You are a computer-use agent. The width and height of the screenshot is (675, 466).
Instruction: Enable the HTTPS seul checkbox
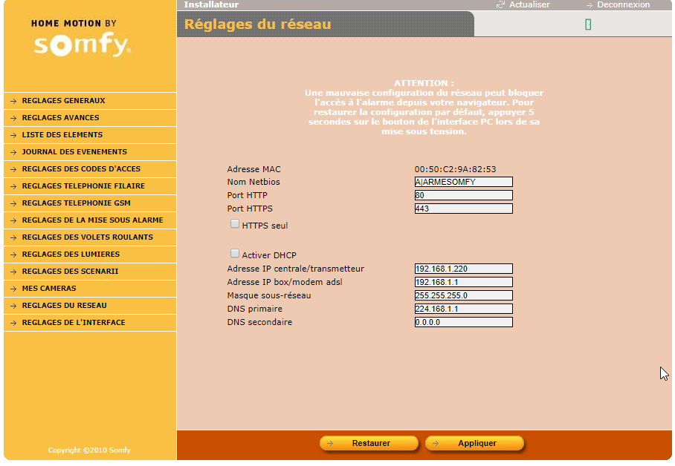click(235, 223)
